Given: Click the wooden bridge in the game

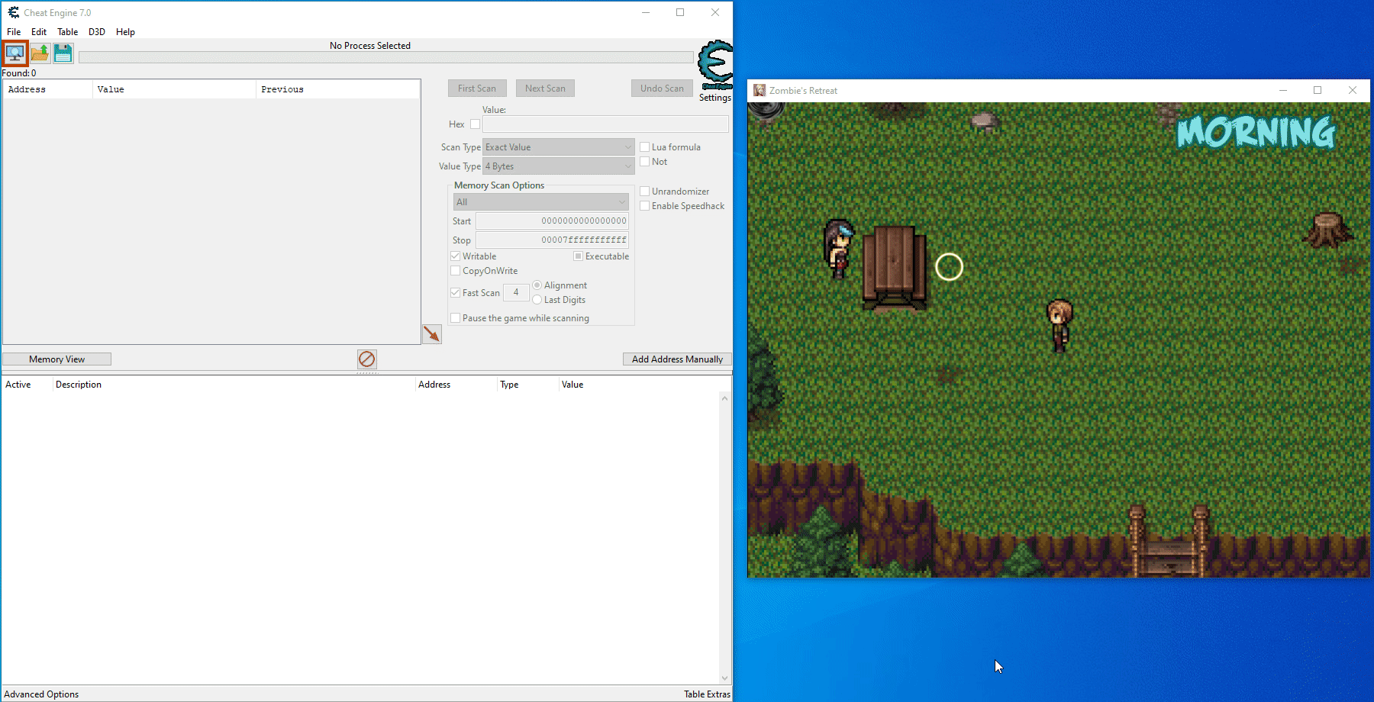Looking at the screenshot, I should pyautogui.click(x=1168, y=543).
